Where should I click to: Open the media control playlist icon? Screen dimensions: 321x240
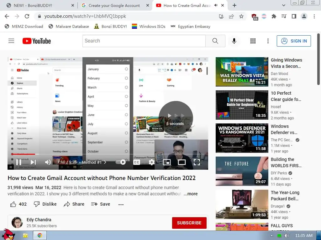pos(284,16)
